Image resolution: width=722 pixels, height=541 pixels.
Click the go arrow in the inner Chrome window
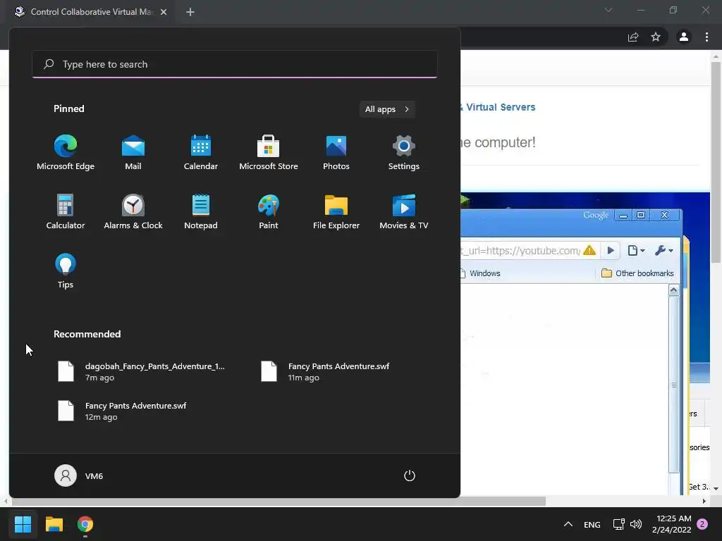611,250
